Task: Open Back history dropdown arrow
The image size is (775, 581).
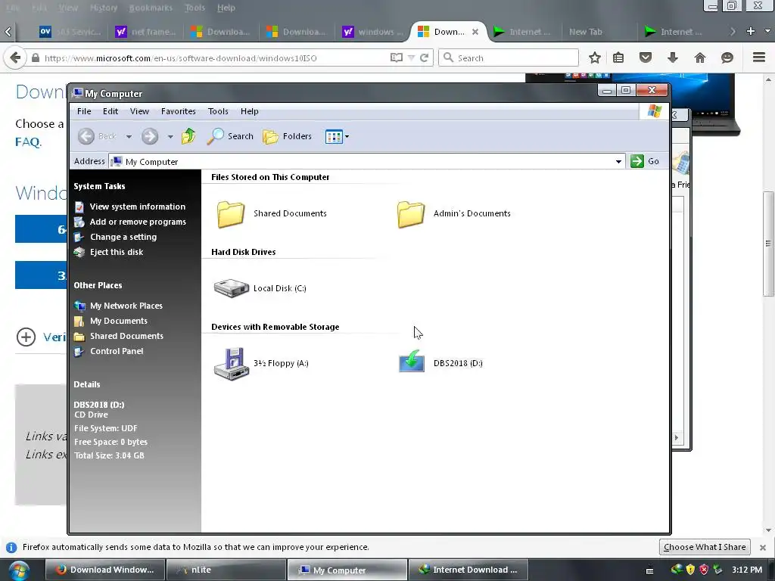Action: point(129,136)
